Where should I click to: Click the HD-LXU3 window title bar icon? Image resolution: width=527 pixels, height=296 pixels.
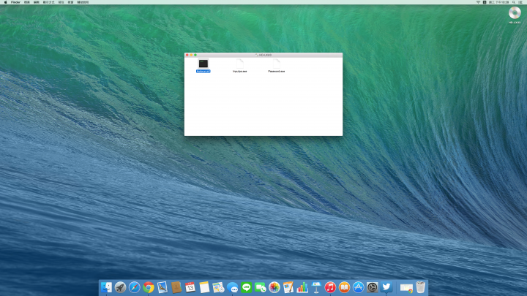click(x=256, y=55)
